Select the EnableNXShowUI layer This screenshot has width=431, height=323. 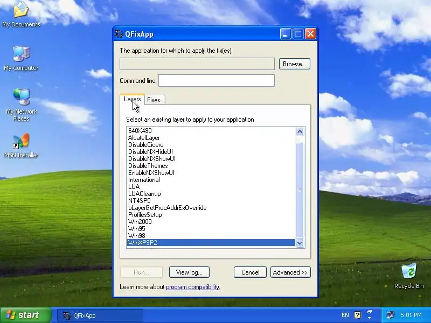coord(211,173)
